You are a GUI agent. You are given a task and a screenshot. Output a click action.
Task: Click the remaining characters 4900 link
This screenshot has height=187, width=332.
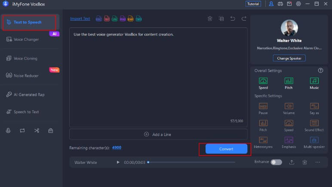point(117,148)
